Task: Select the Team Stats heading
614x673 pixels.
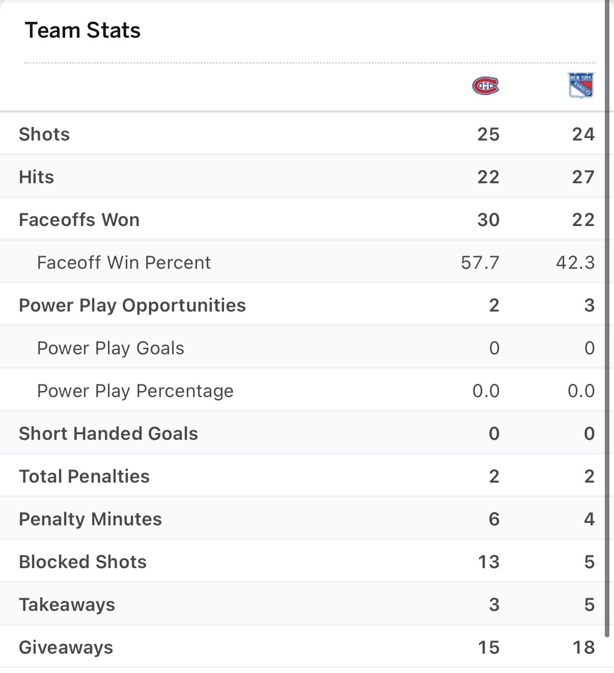Action: (x=82, y=31)
